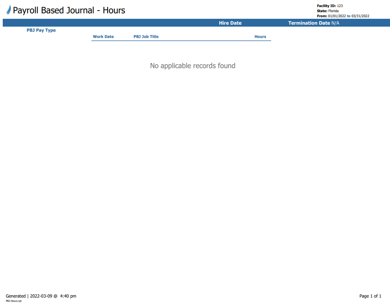Select the state value Florida
This screenshot has width=390, height=305.
333,11
